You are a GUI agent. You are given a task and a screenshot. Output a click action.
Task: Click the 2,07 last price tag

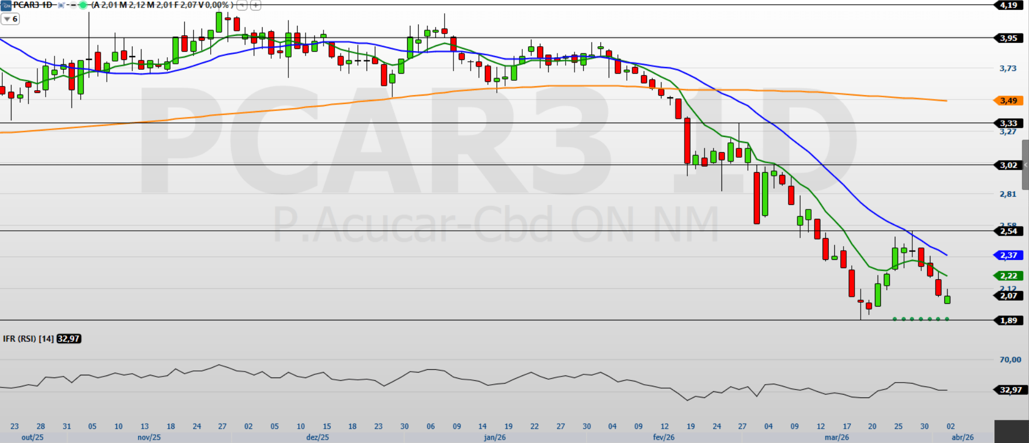(1008, 296)
